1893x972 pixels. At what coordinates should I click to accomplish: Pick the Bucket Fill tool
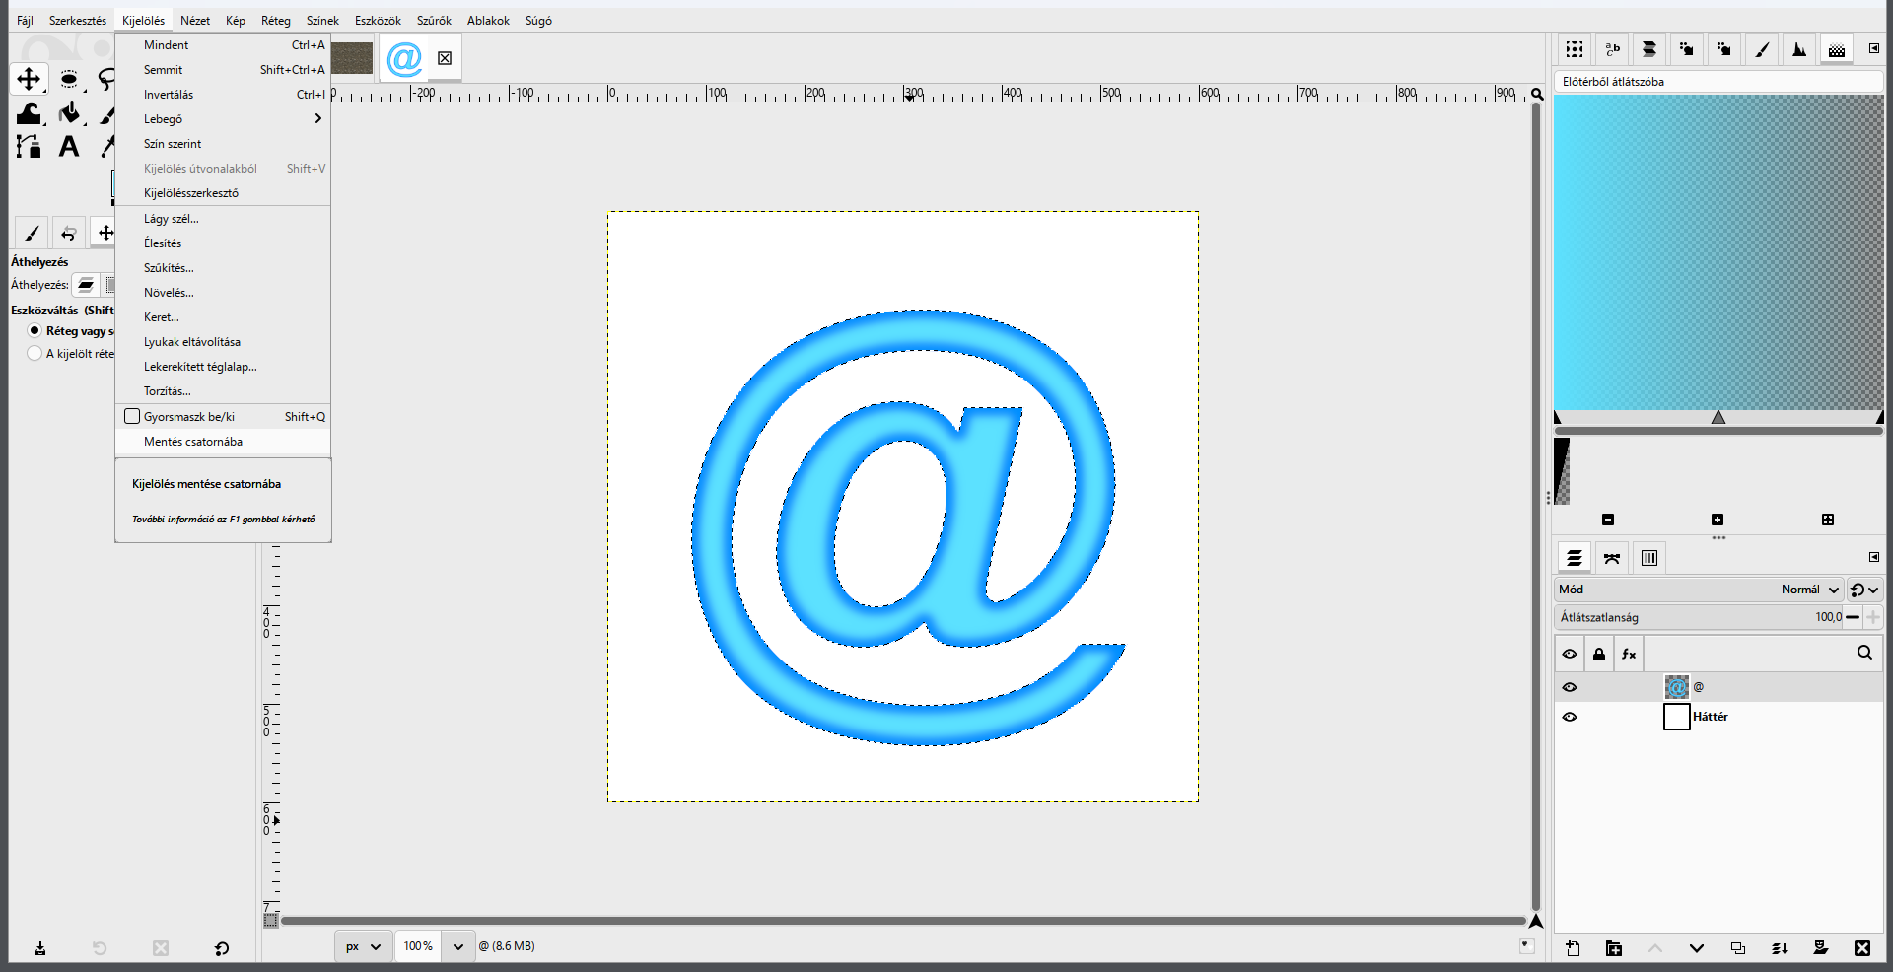69,113
